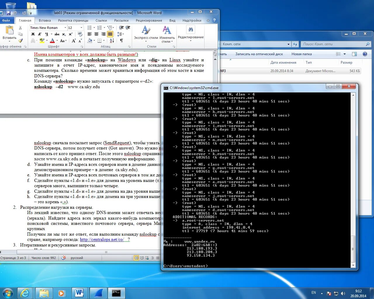
Task: Click the Дата изменения column header
Action: (x=283, y=62)
